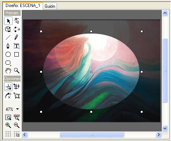This screenshot has width=171, height=141.
Task: Toggle the snap to objects option
Action: click(8, 87)
